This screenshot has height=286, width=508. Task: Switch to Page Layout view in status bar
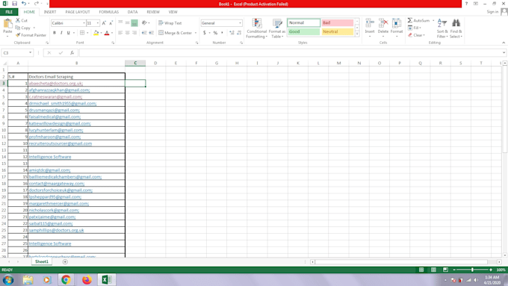click(x=433, y=270)
